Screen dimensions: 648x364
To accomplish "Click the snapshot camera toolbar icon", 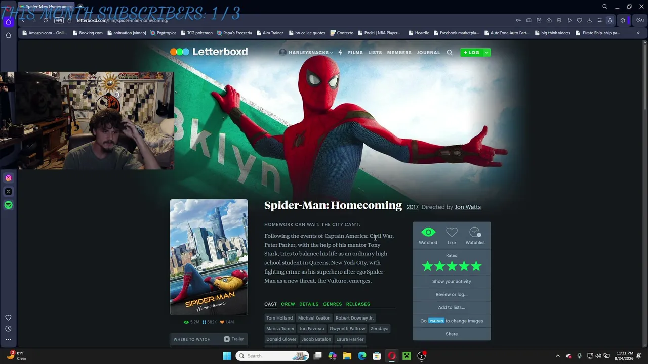I will 549,20.
